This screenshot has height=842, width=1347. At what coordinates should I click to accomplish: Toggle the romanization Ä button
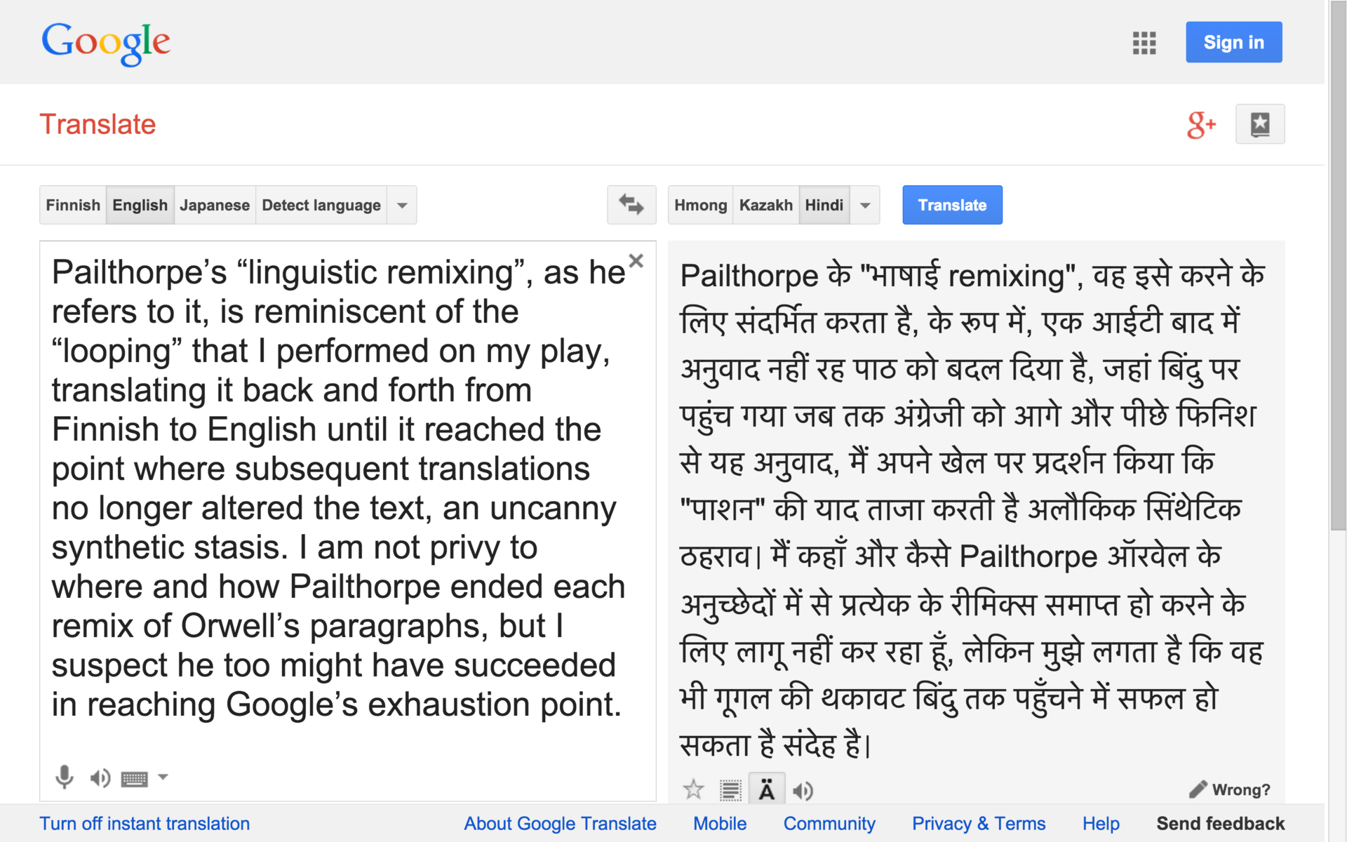click(766, 790)
